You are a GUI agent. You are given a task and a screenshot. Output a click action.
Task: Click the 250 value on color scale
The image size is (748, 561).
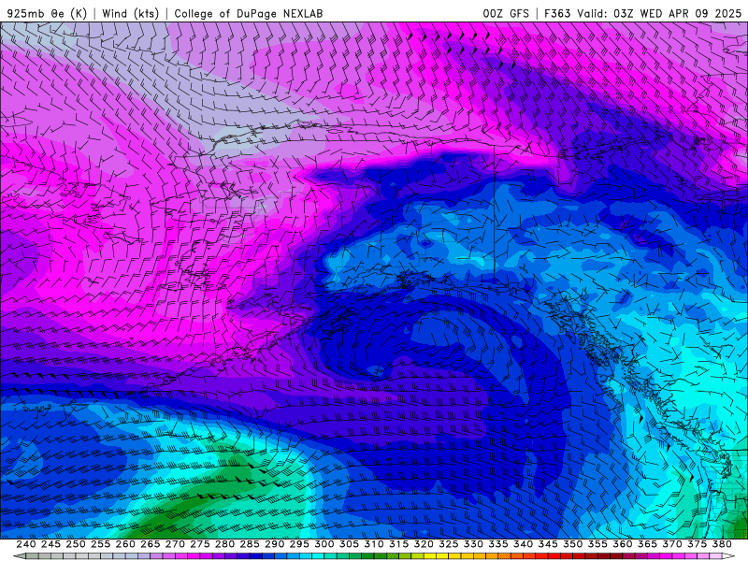click(x=76, y=544)
